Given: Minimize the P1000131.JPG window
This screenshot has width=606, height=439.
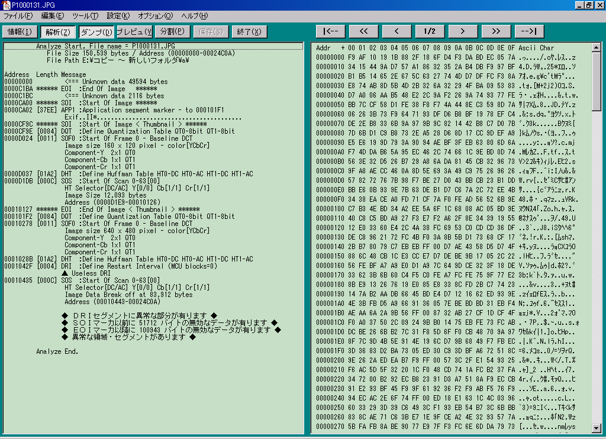Looking at the screenshot, I should point(579,5).
